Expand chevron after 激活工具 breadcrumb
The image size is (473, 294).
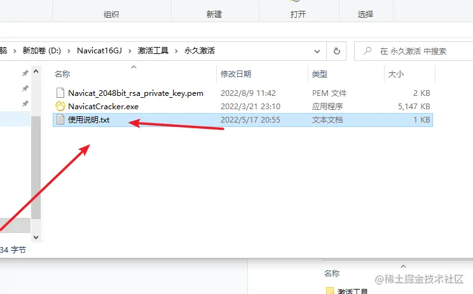pos(177,51)
